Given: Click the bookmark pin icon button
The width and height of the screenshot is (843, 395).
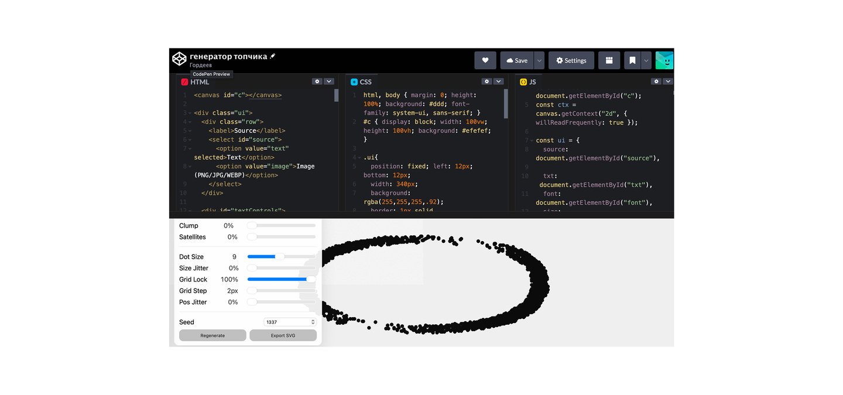Looking at the screenshot, I should (x=632, y=60).
